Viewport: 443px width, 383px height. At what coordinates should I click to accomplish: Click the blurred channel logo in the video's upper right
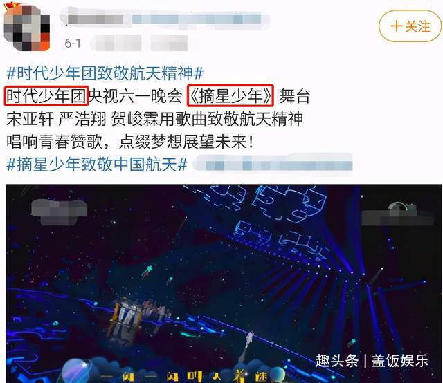point(399,214)
